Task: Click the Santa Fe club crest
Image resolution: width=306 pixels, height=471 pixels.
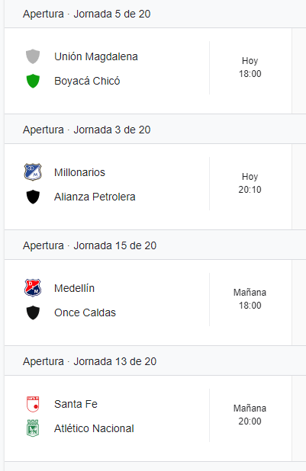Action: point(33,404)
